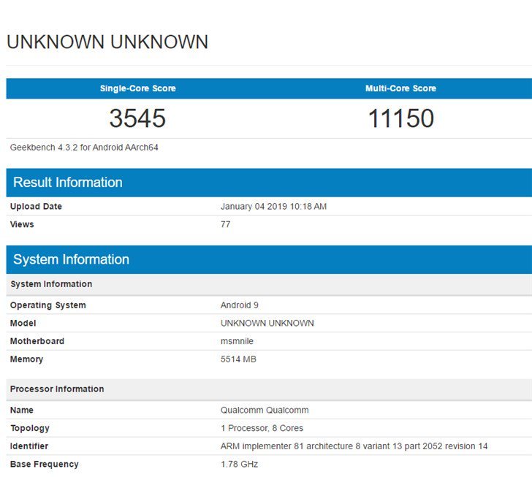
Task: Click the views count 77
Action: [225, 224]
